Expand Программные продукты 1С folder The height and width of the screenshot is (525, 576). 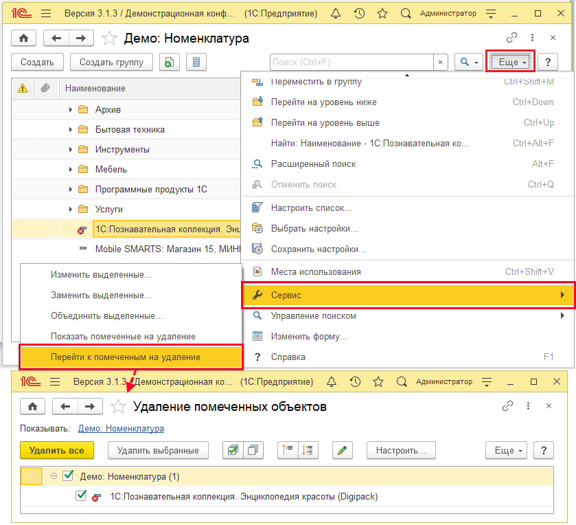pyautogui.click(x=70, y=189)
